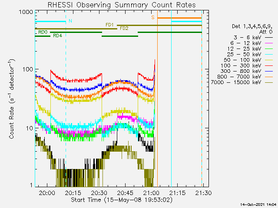Image resolution: width=278 pixels, height=208 pixels.
Task: Click the 'FD2' flag label
Action: coord(124,28)
